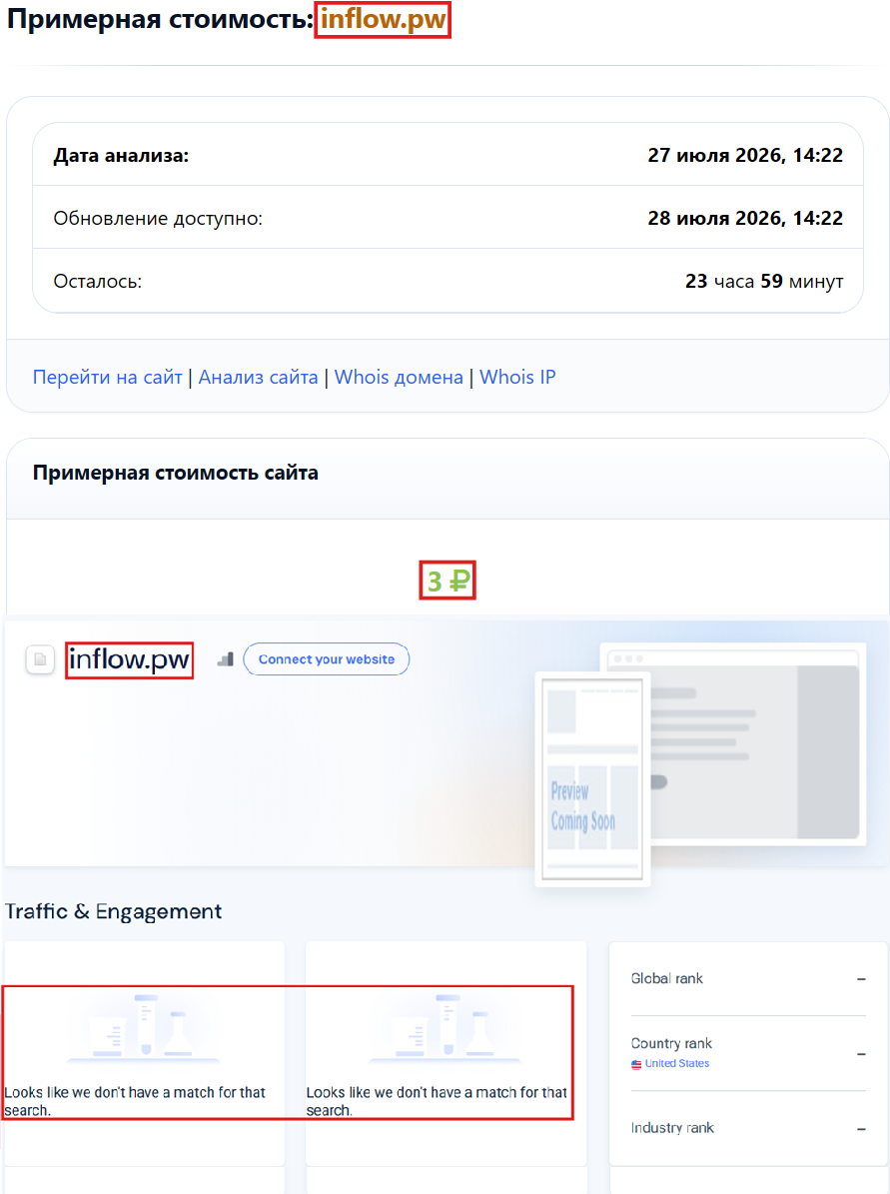Click the United States flag icon
Image resolution: width=890 pixels, height=1194 pixels.
point(636,1064)
